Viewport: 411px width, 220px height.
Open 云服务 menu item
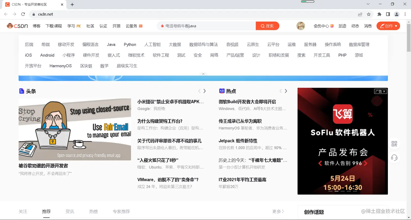[x=134, y=26]
